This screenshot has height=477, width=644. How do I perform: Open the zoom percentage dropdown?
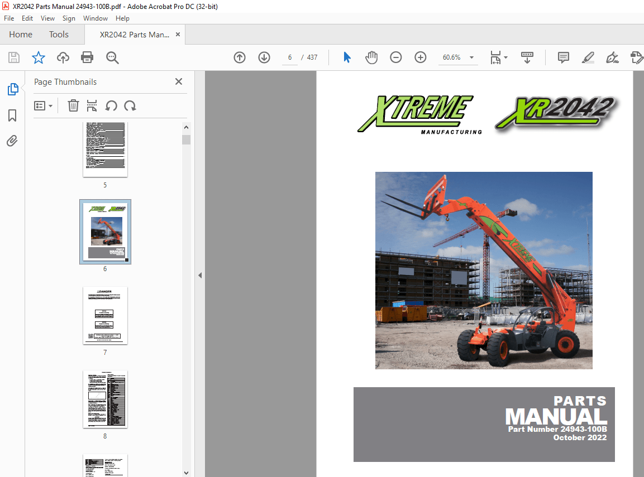point(471,57)
